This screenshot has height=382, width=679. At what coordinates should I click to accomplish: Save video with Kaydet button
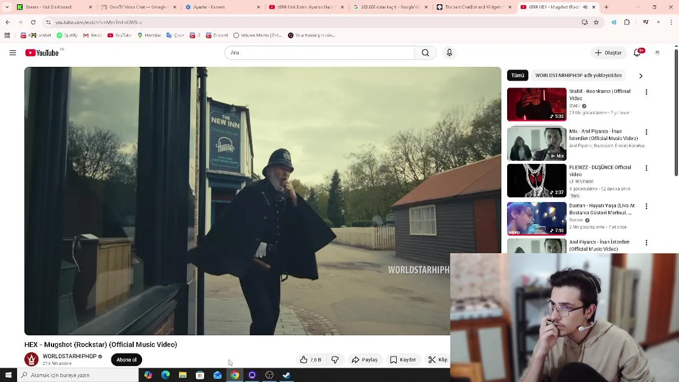tap(403, 360)
